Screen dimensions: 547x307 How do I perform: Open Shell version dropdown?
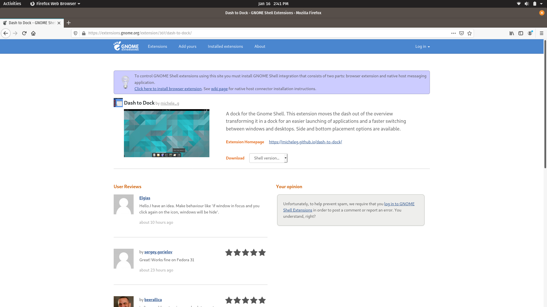(x=268, y=158)
